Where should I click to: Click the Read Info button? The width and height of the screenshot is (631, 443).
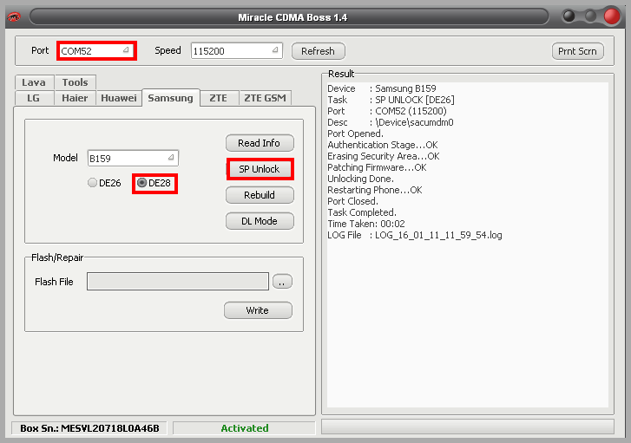point(260,143)
